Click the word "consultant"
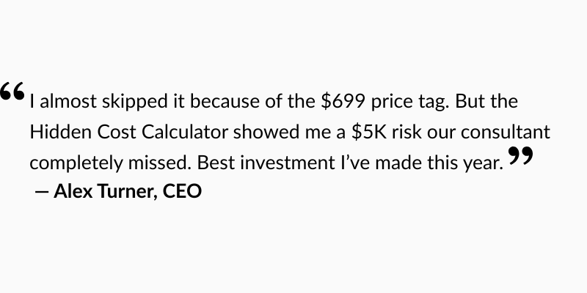This screenshot has height=293, width=587. 508,133
